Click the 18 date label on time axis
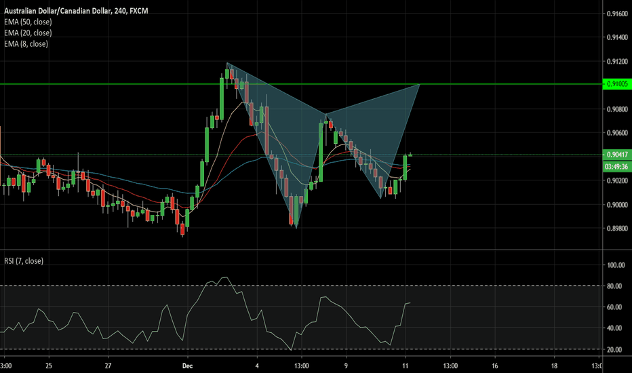Viewport: 632px width, 373px height. 554,366
